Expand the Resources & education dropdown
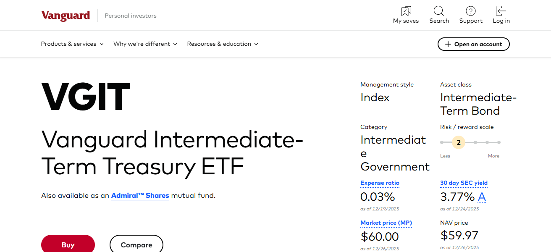Image resolution: width=551 pixels, height=252 pixels. click(222, 44)
